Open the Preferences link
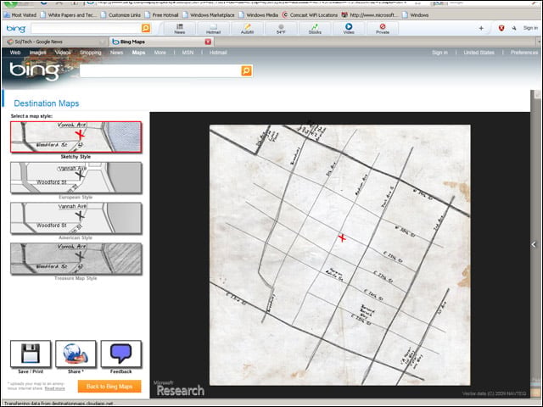Image resolution: width=543 pixels, height=407 pixels. [524, 53]
